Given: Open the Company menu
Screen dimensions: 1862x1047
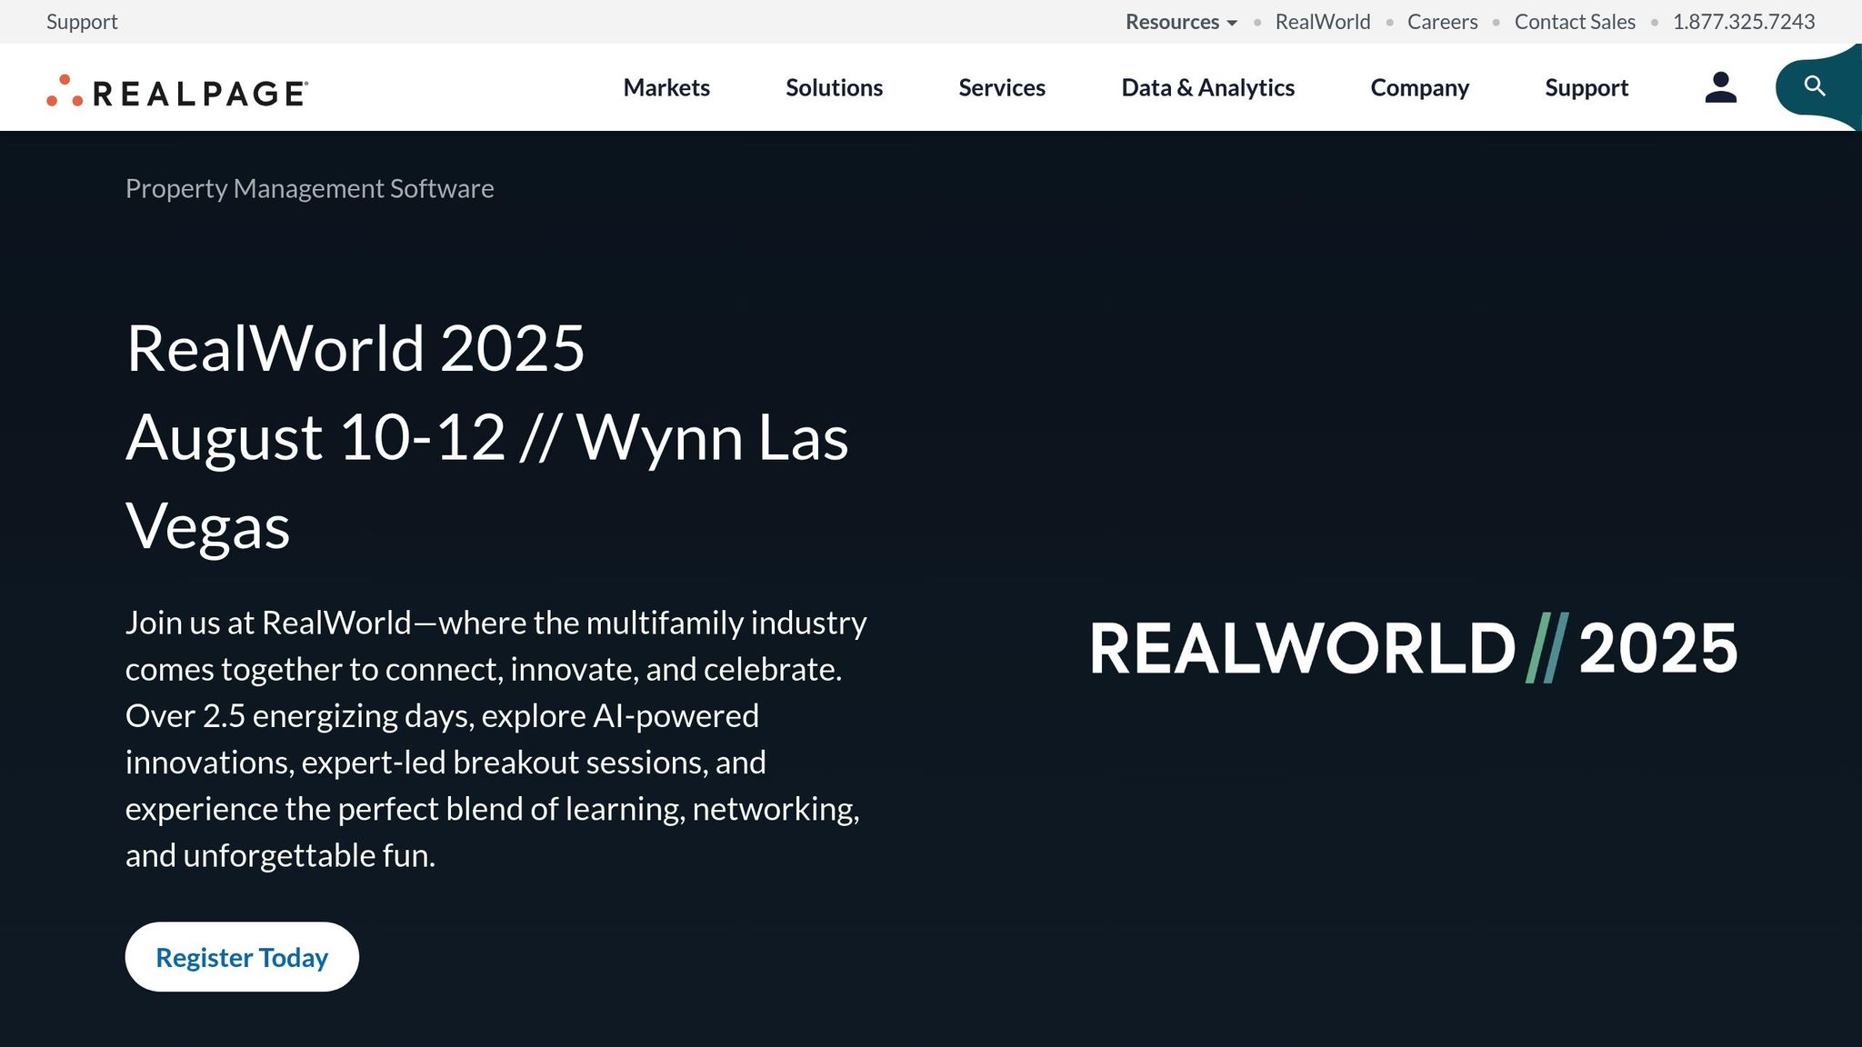Looking at the screenshot, I should (1419, 87).
